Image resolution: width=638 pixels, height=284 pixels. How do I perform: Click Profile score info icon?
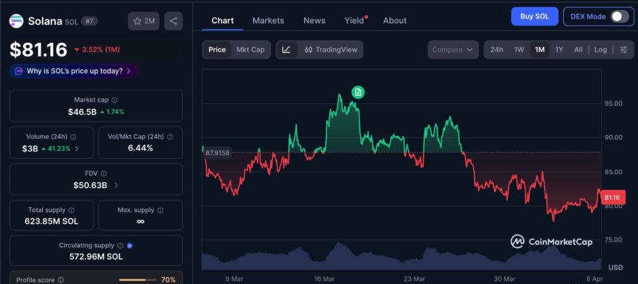(60, 280)
